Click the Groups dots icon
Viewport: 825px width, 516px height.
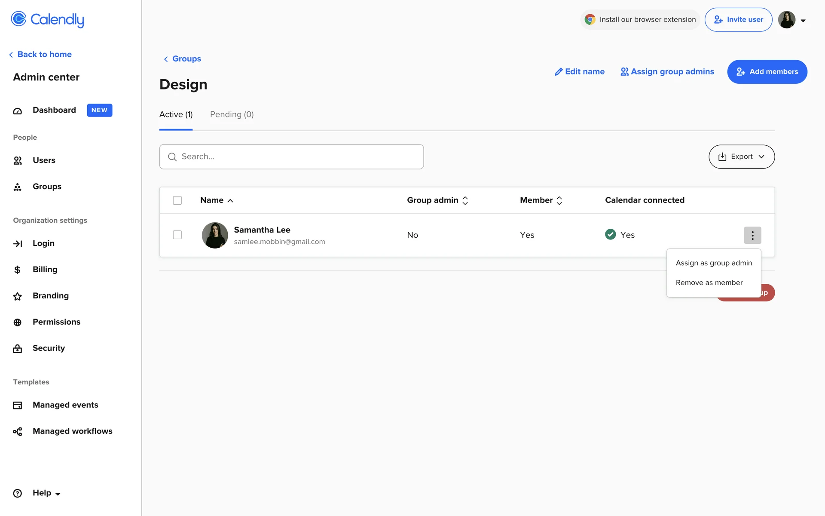18,187
